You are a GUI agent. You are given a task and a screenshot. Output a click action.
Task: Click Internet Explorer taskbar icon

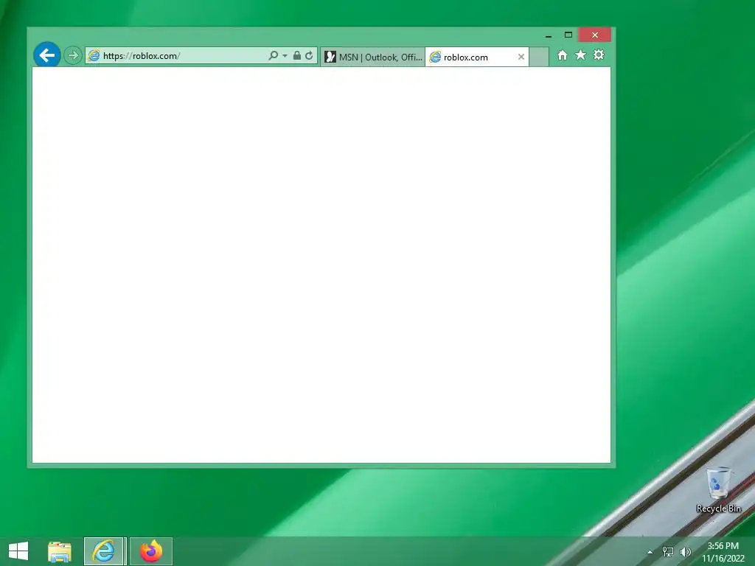click(x=104, y=551)
